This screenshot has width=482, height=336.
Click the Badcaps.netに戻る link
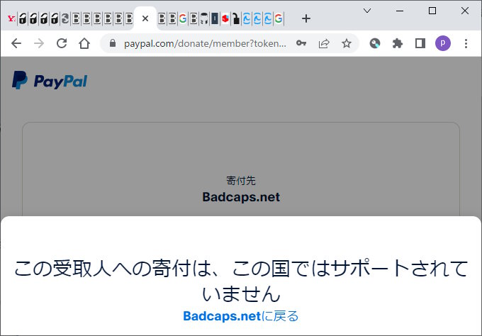(x=241, y=316)
